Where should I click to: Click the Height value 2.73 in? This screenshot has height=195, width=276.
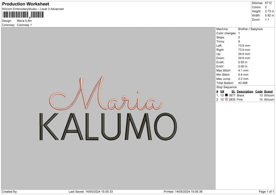pos(269,11)
